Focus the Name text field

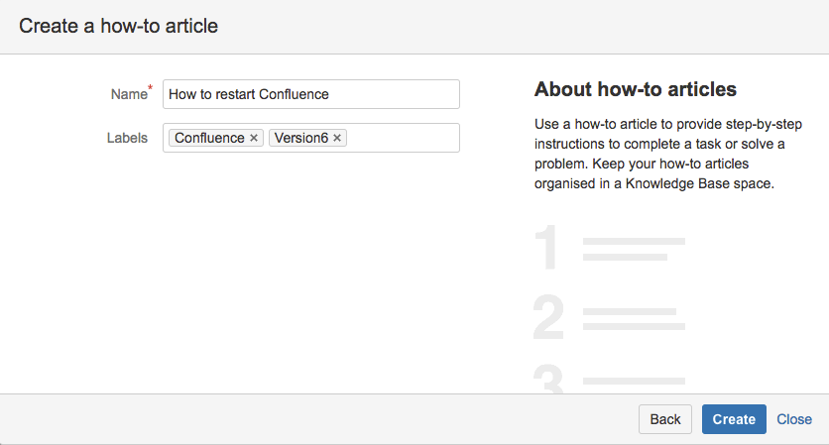(310, 94)
